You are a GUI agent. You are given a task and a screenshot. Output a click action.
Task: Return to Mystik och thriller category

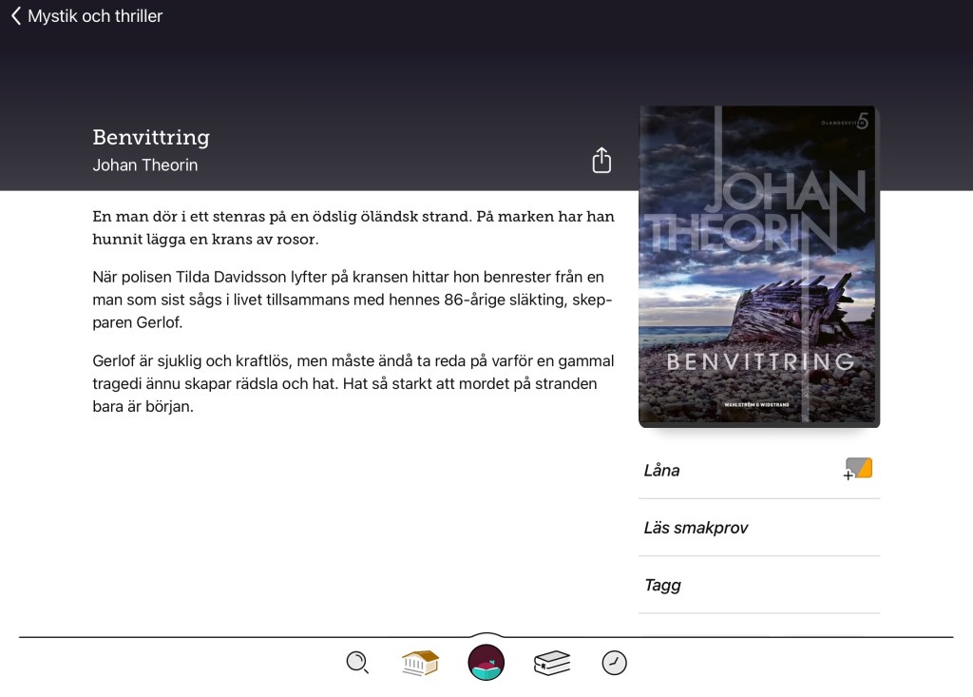pyautogui.click(x=95, y=16)
